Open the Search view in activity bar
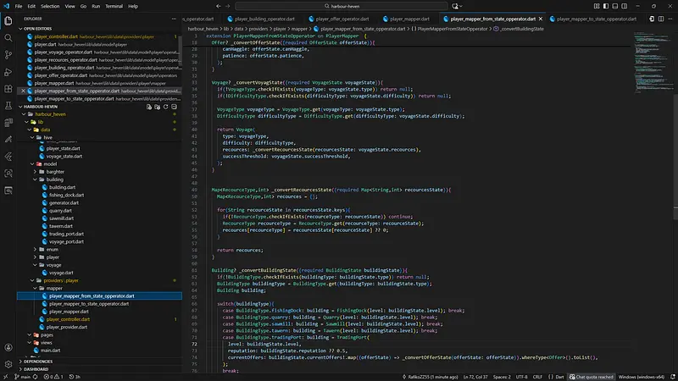 [8, 37]
